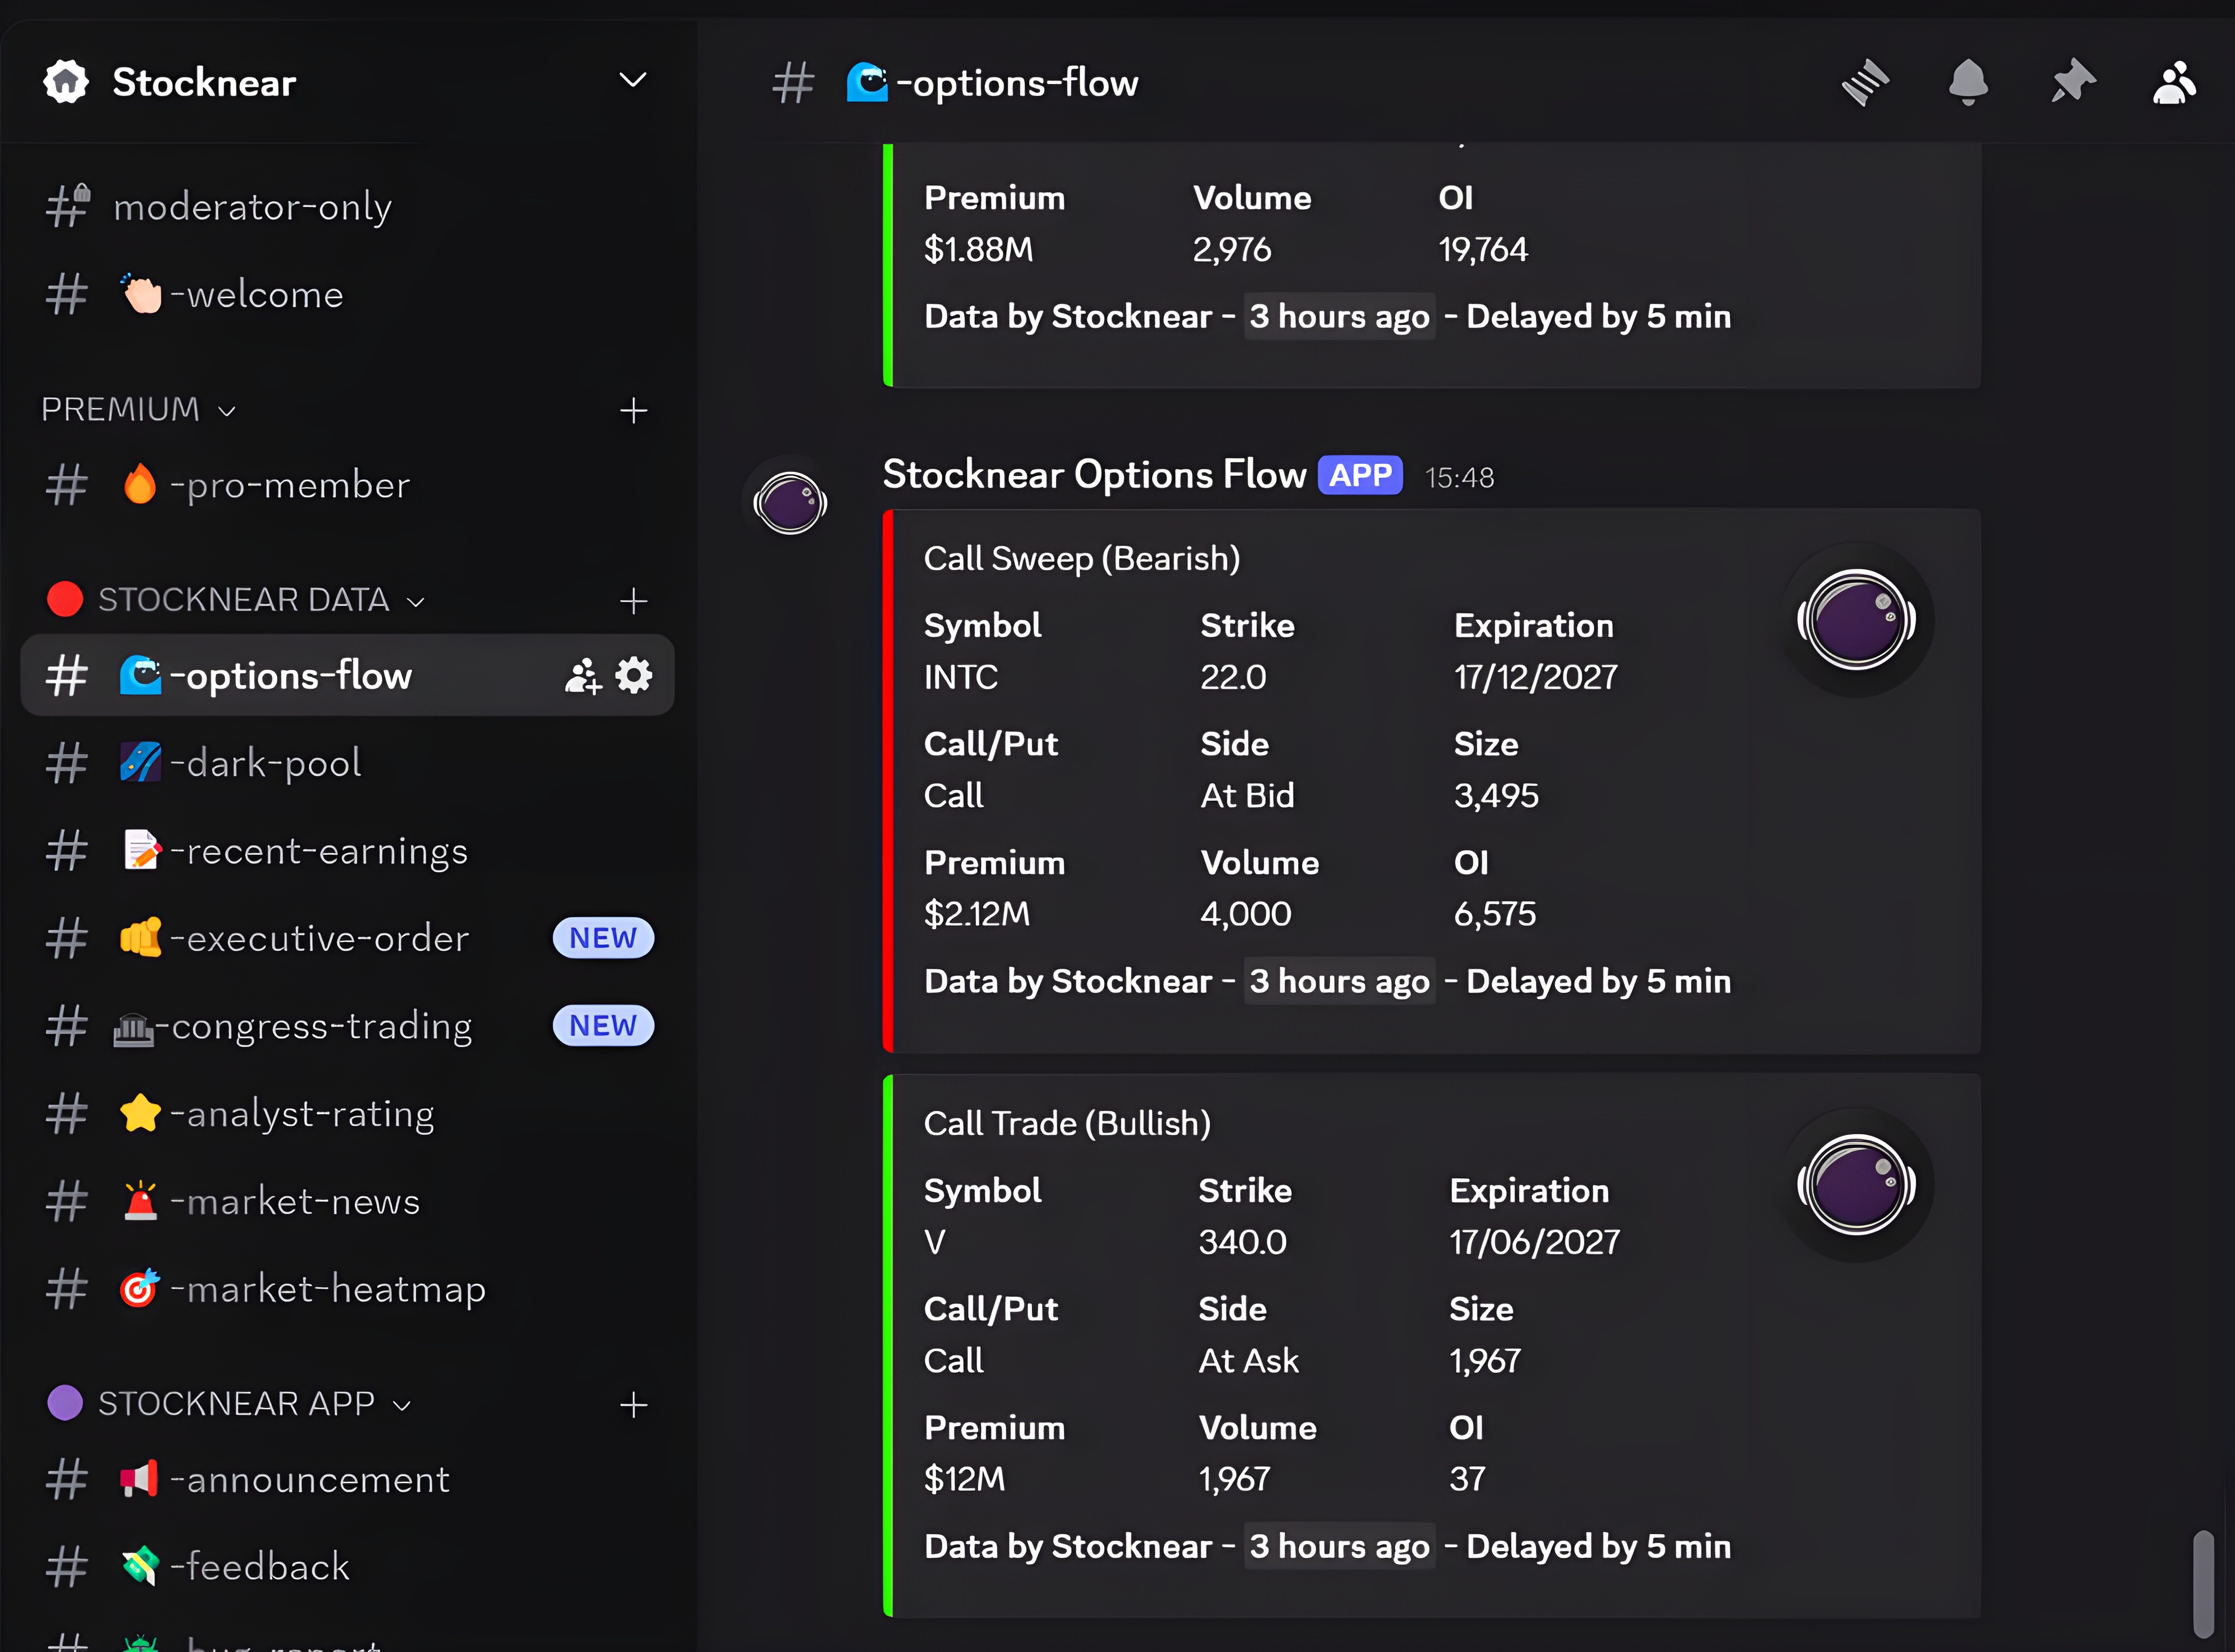Open the Threads icon in channel header
The width and height of the screenshot is (2235, 1652).
(1865, 82)
